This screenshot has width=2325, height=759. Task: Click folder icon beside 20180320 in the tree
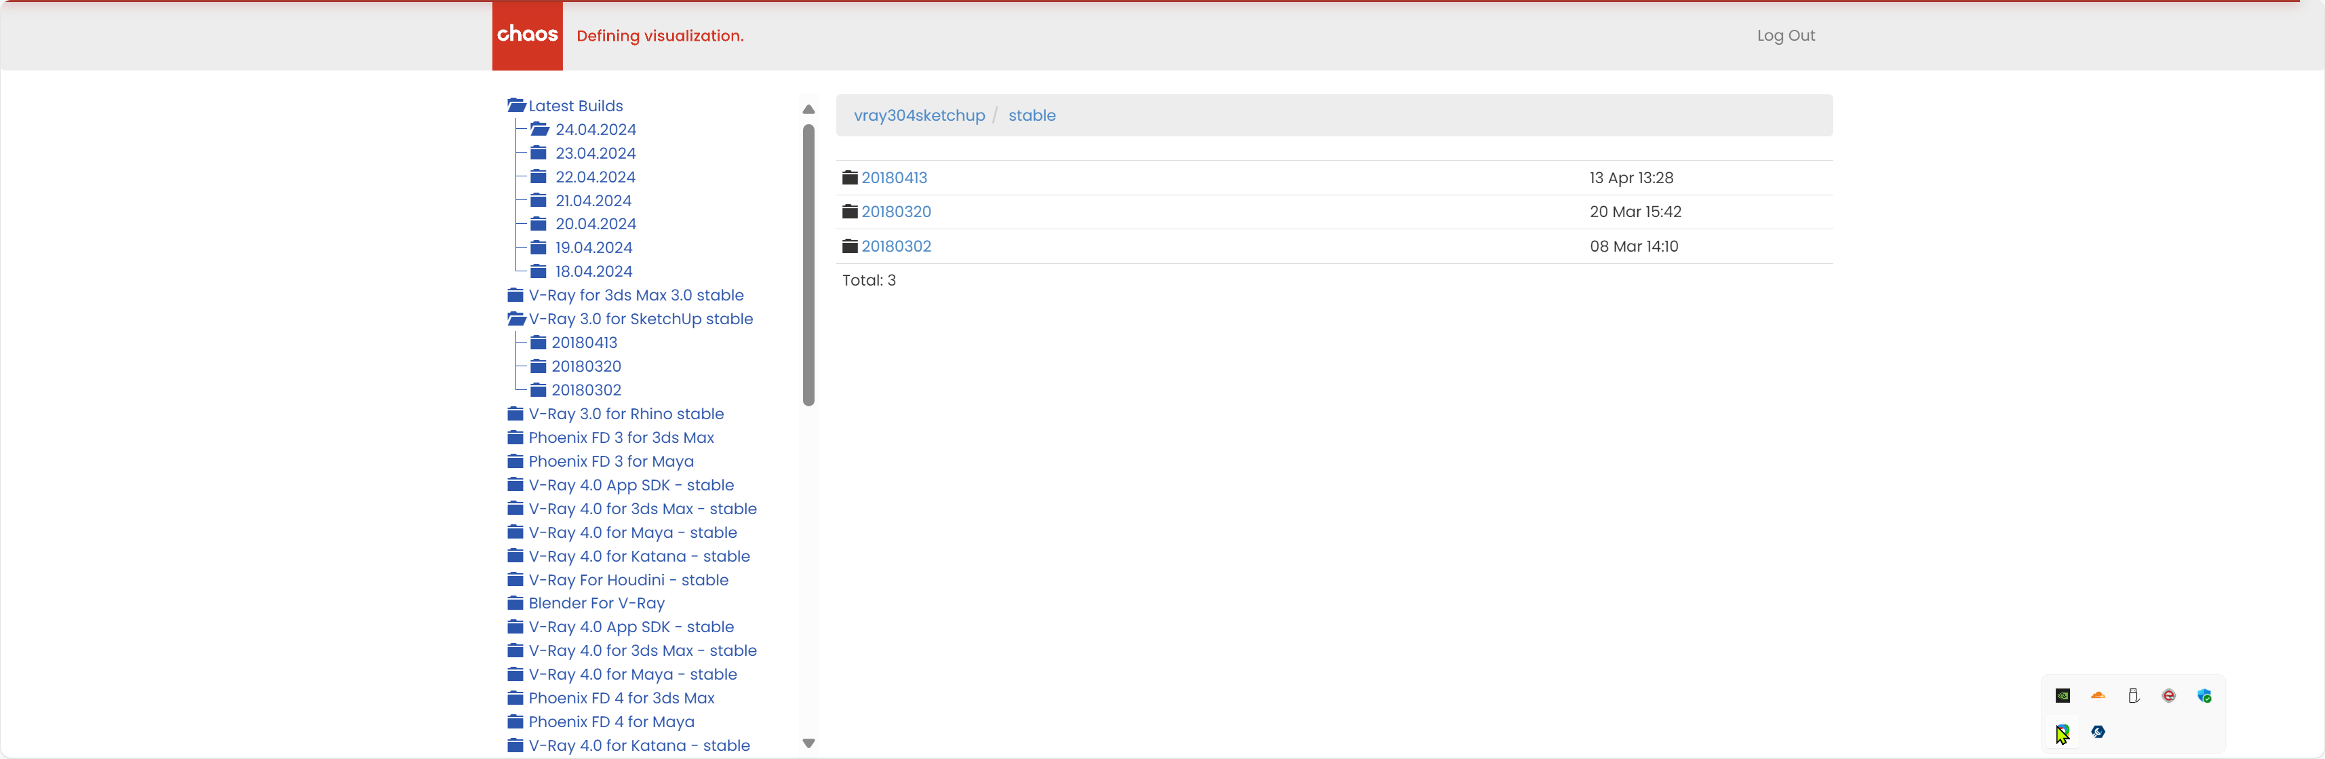point(539,366)
